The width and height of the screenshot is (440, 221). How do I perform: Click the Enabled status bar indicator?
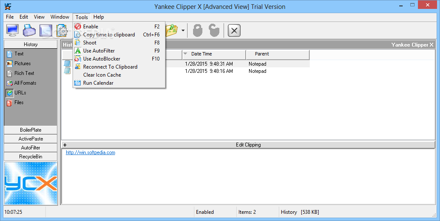click(x=205, y=212)
